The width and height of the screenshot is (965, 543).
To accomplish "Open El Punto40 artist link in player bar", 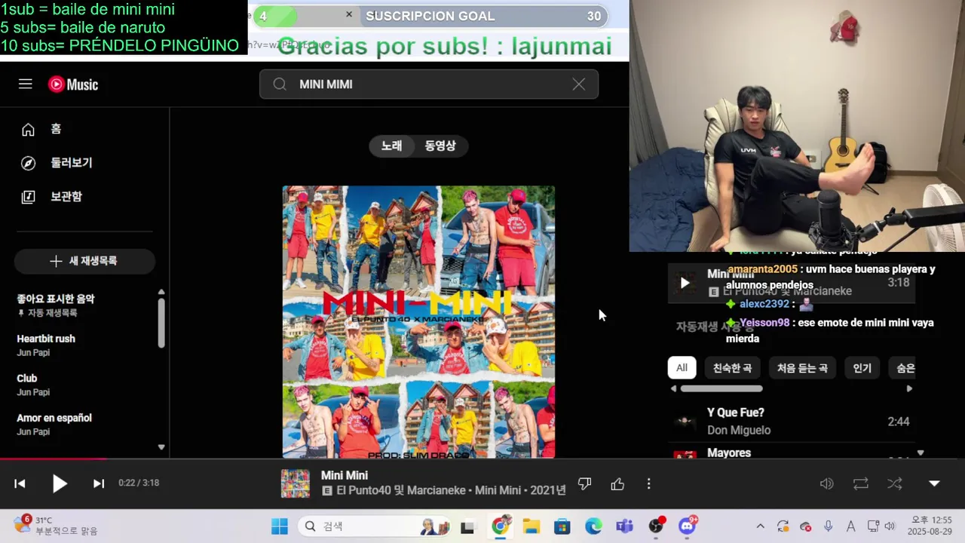I will pos(365,490).
